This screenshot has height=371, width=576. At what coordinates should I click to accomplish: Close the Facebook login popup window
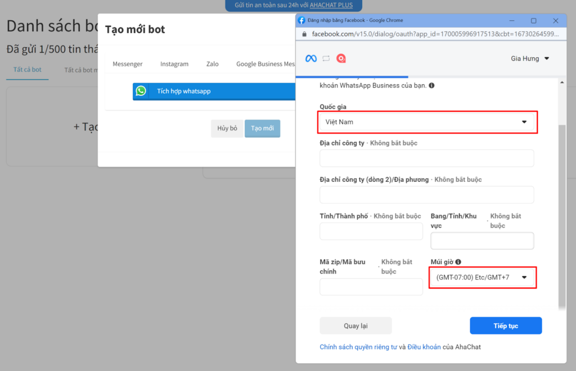coord(555,21)
